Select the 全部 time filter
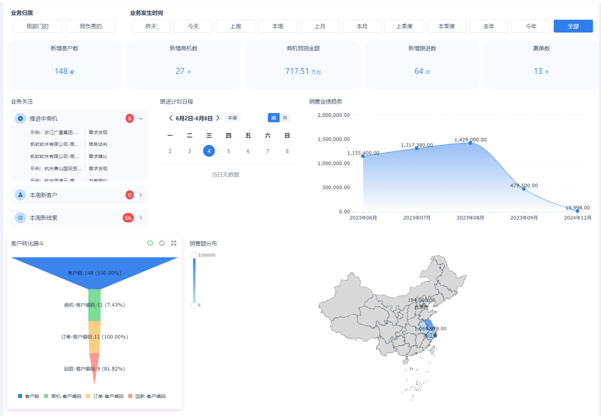Screen dimensions: 601x416 coord(573,26)
